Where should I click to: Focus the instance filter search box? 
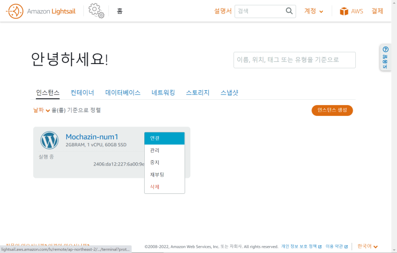(x=294, y=60)
